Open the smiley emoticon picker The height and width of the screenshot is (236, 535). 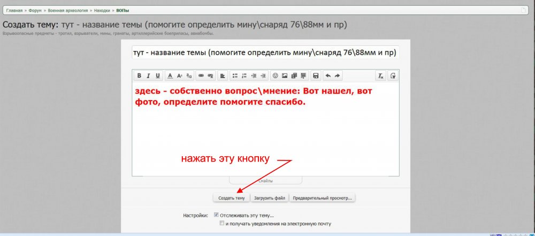(x=276, y=75)
